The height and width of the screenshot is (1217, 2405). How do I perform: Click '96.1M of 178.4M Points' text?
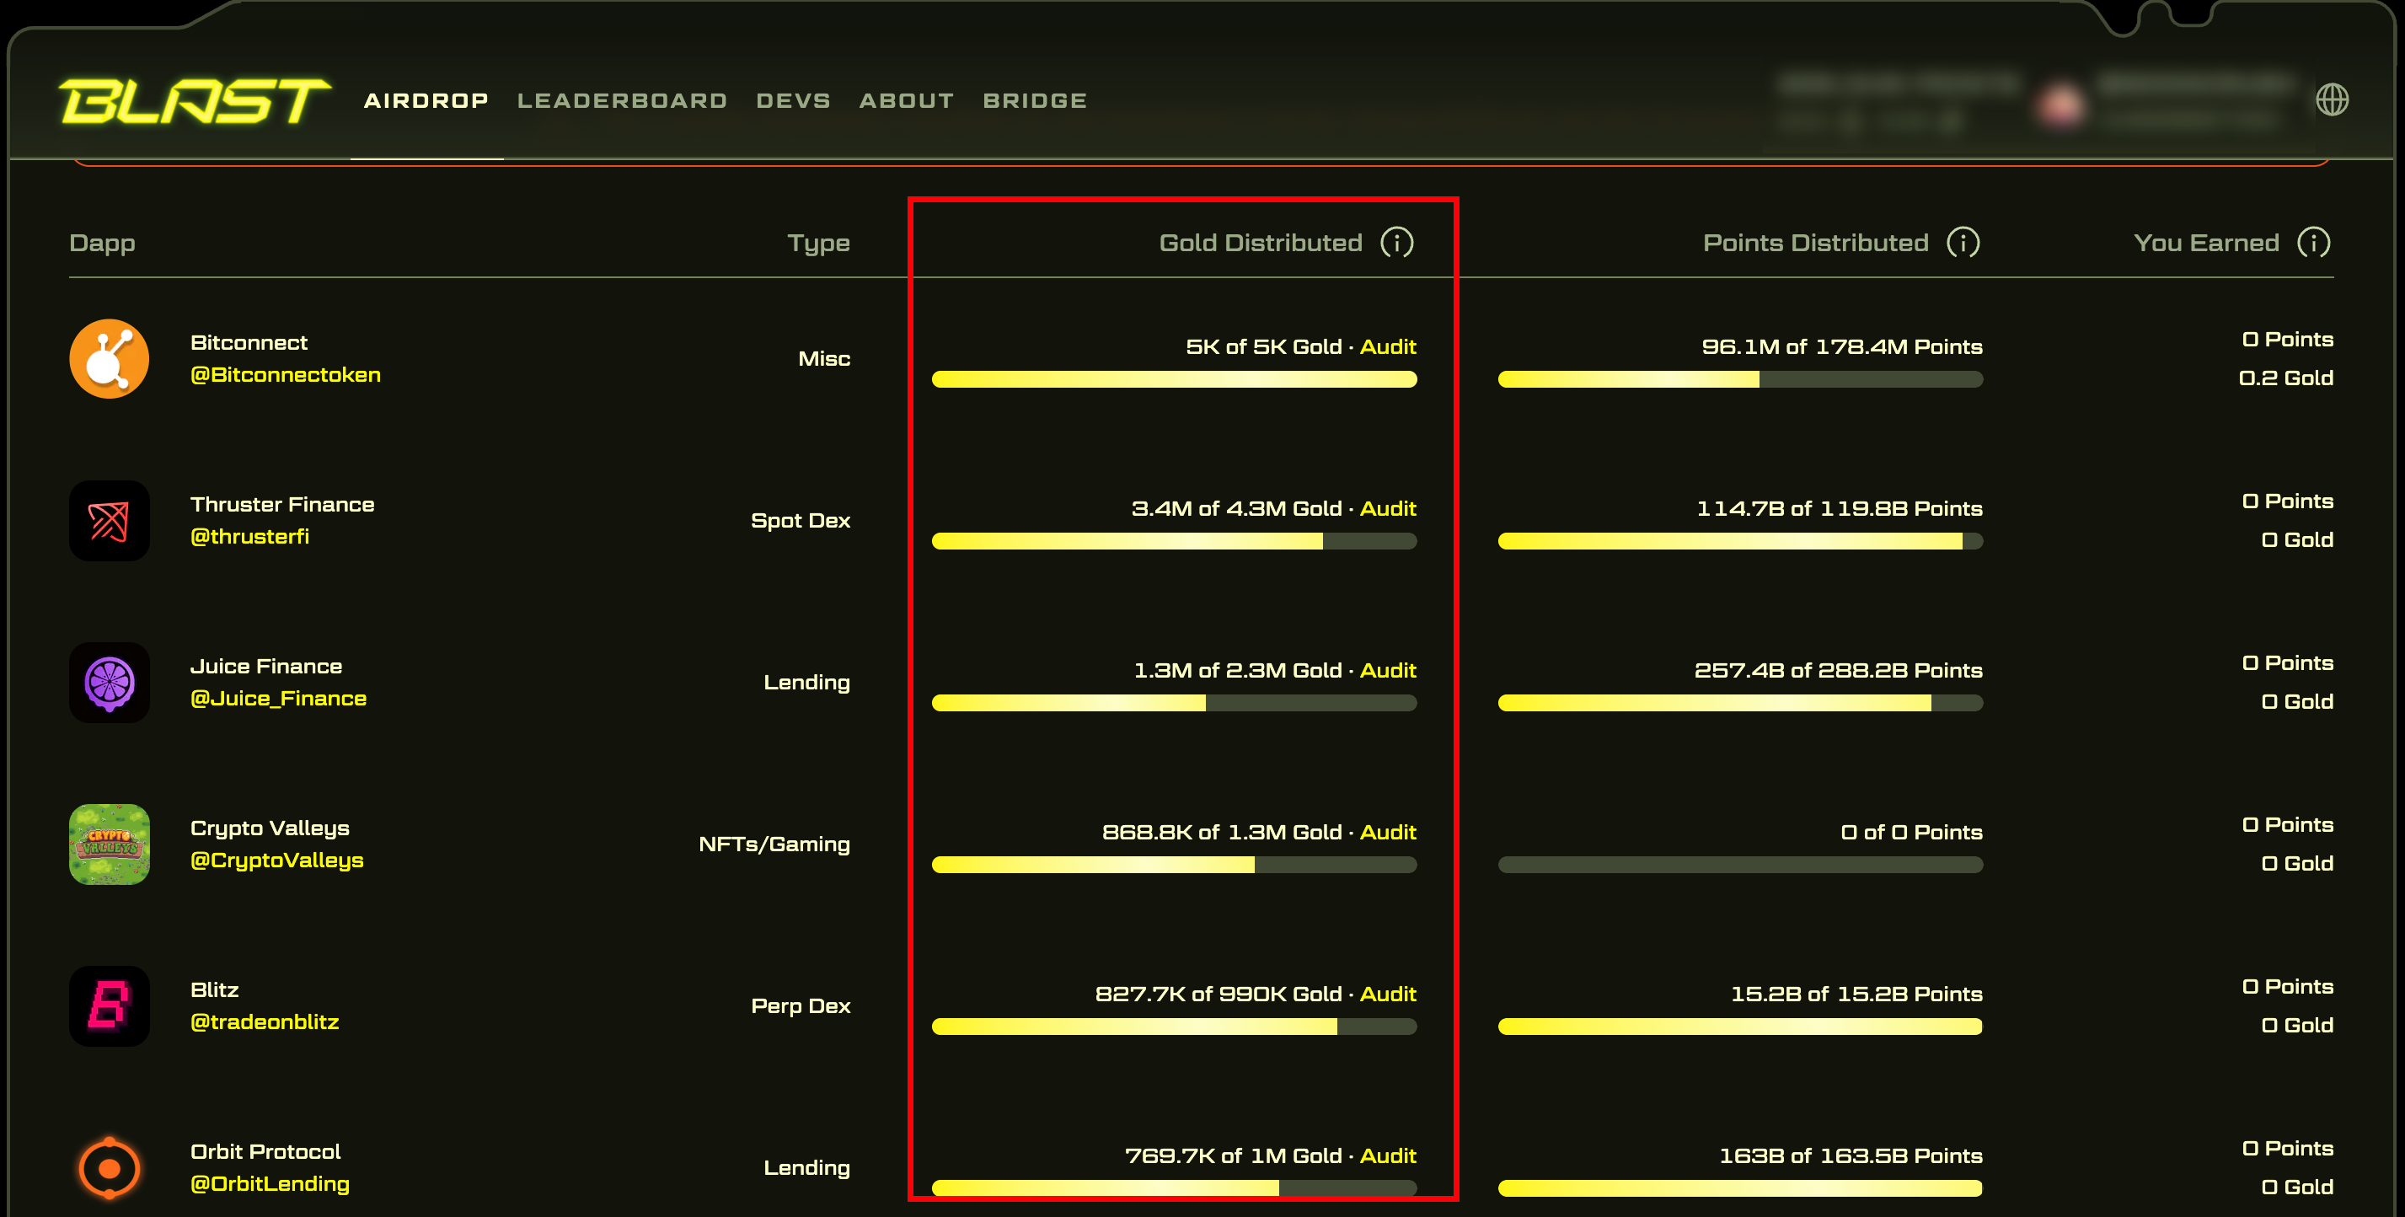(x=1841, y=346)
